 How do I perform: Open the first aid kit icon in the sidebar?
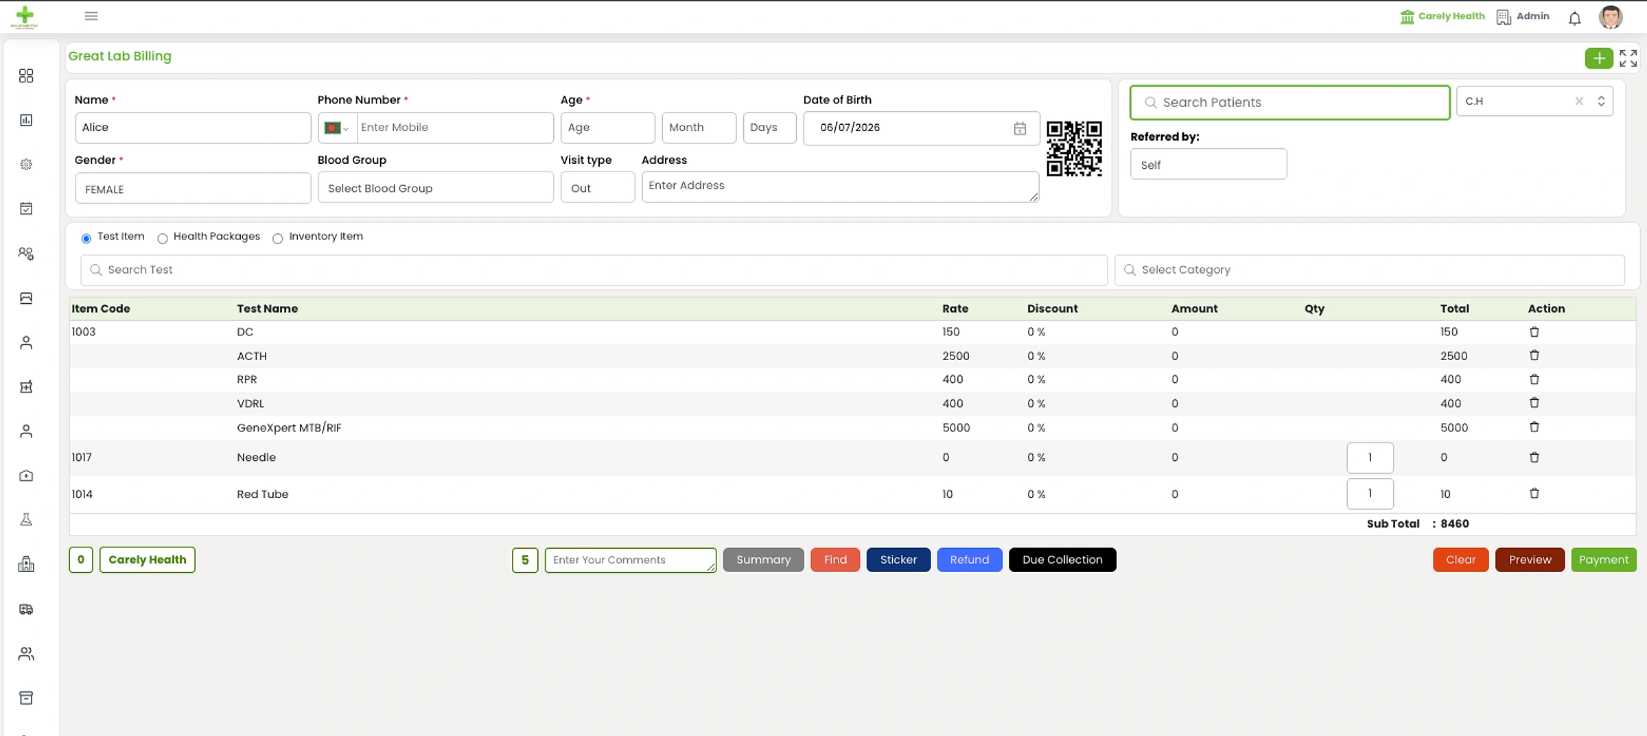tap(26, 475)
